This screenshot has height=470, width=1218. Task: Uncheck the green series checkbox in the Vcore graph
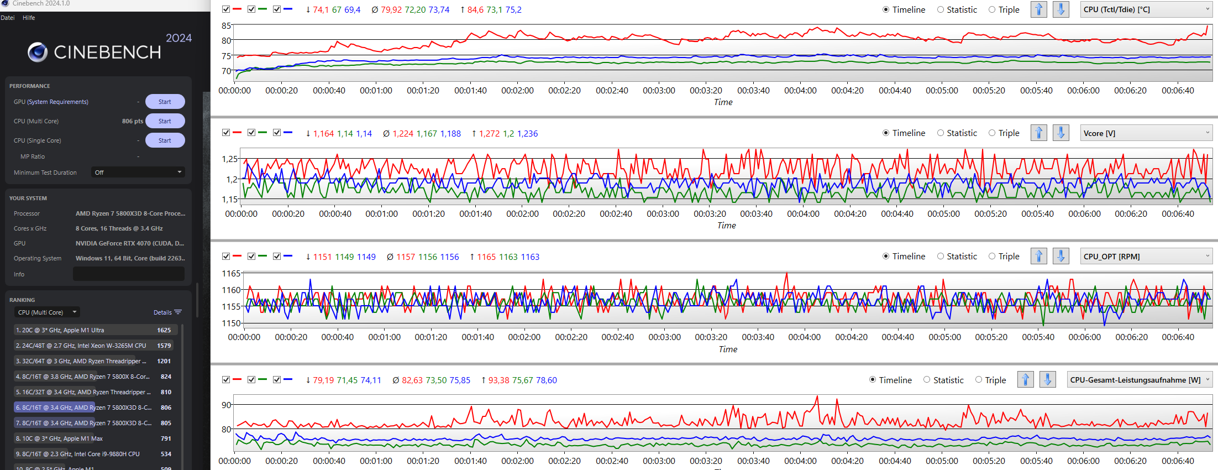click(x=251, y=133)
